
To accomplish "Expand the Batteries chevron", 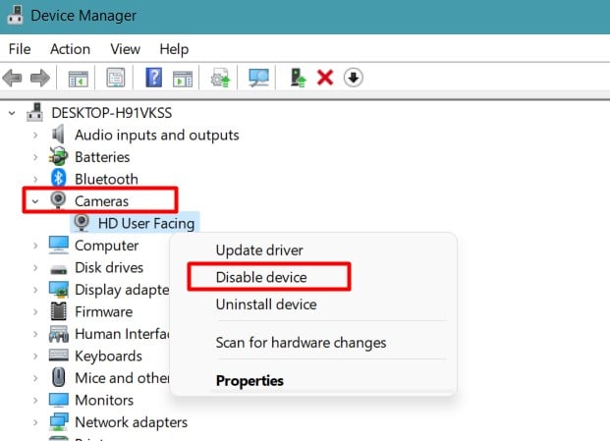I will 35,157.
